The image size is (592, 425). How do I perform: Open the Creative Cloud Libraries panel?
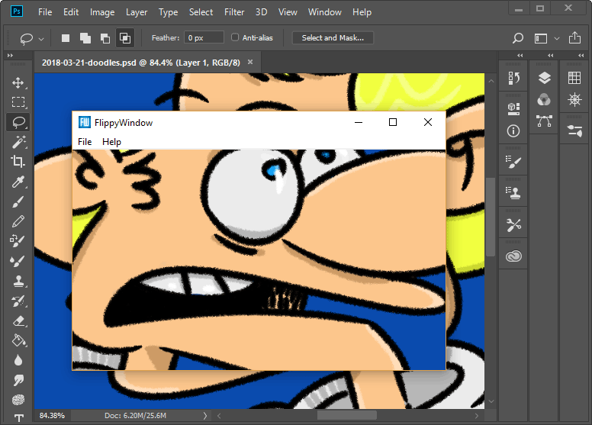[x=513, y=256]
